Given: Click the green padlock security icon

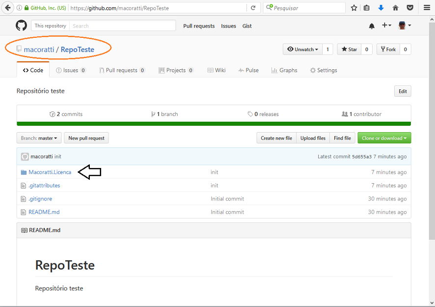Looking at the screenshot, I should pos(27,8).
